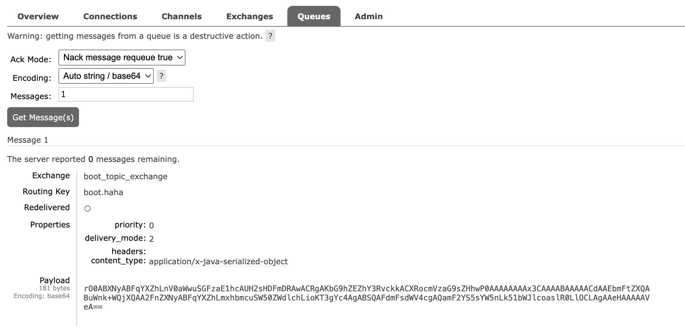Click inside the base64 payload text
685x333 pixels.
coord(366,297)
